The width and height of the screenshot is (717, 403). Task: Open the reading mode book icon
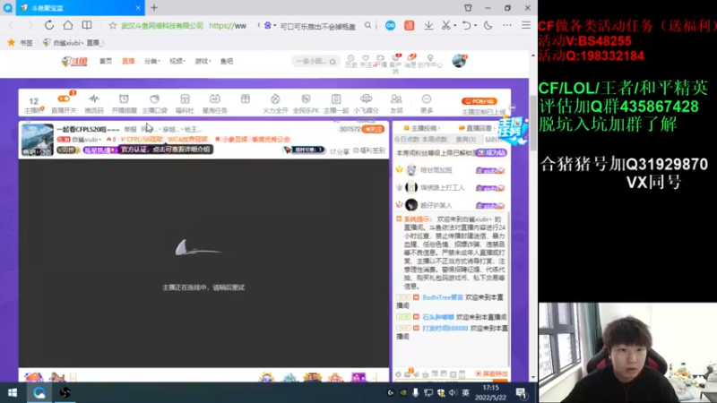point(86,26)
